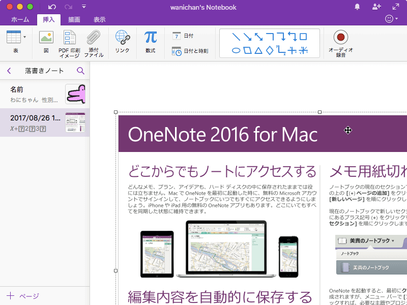Select the parallelogram shape
This screenshot has height=305, width=407.
(x=247, y=50)
